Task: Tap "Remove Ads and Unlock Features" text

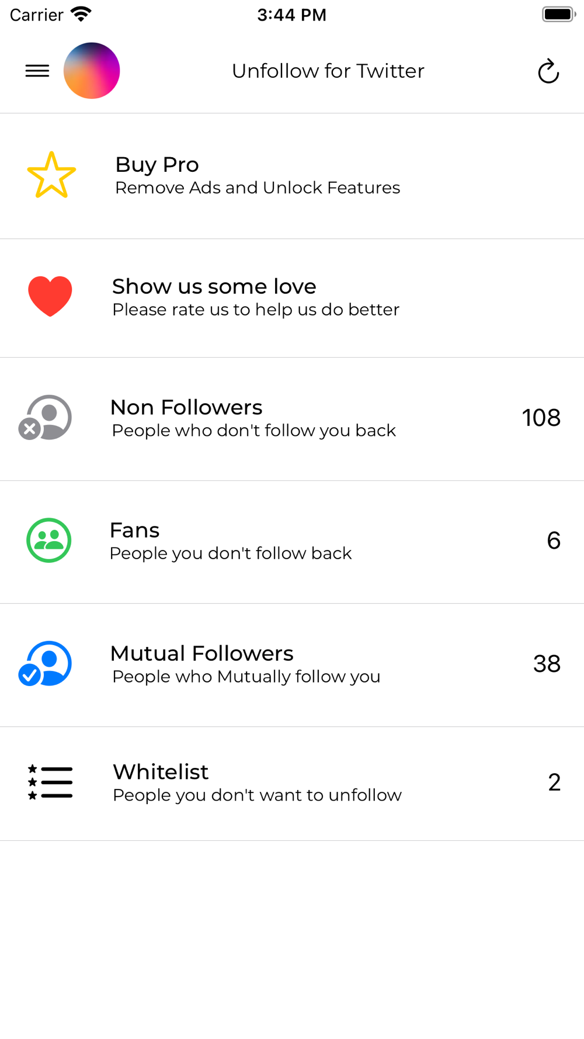Action: pos(258,188)
